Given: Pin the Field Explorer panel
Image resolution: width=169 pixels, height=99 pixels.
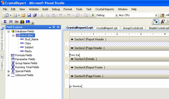Looking at the screenshot, I should pos(54,27).
